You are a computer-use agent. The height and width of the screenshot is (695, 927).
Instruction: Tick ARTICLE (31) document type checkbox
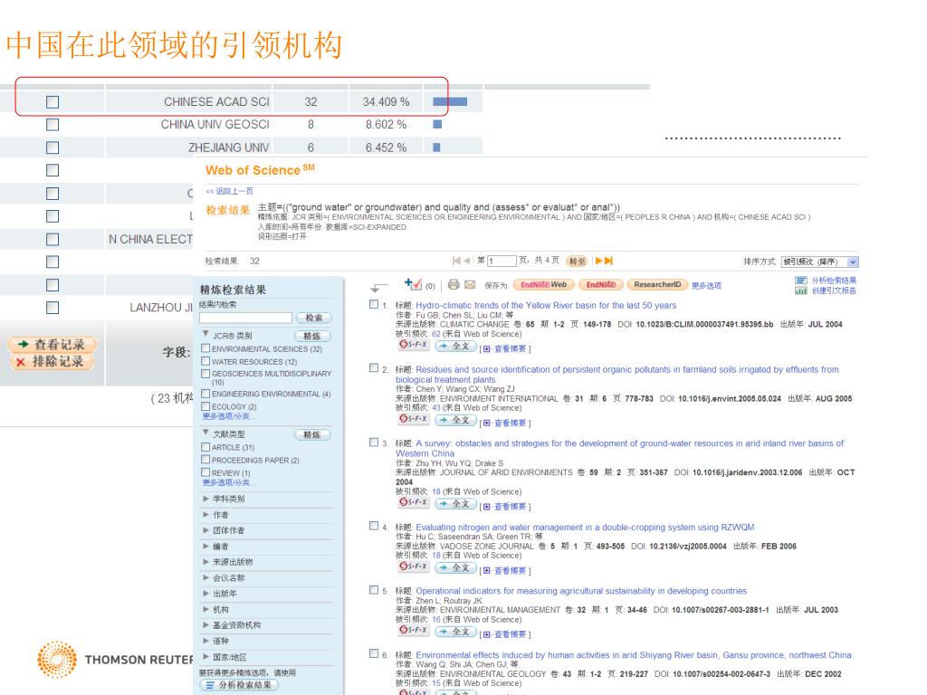(205, 447)
